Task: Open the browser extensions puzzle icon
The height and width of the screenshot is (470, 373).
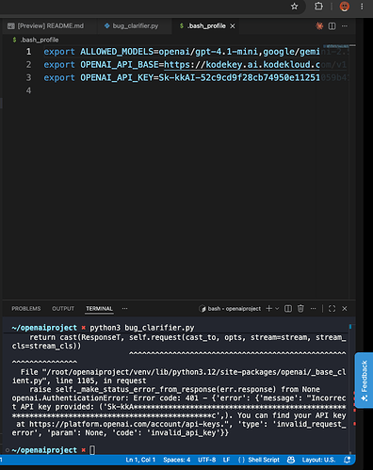Action: pyautogui.click(x=318, y=7)
